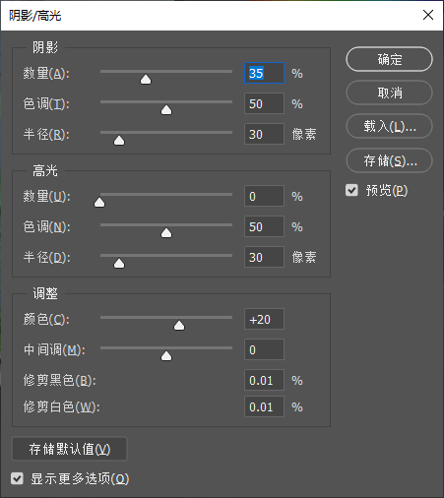Click the 修剪黑色(B) input field
444x498 pixels.
[264, 380]
